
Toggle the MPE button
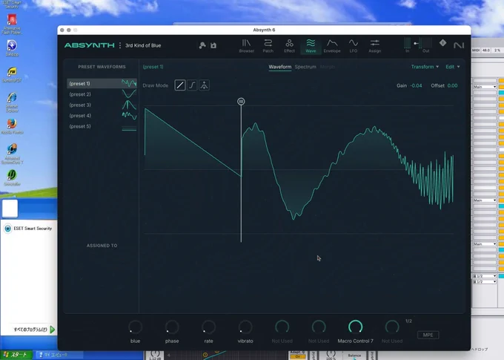[428, 335]
